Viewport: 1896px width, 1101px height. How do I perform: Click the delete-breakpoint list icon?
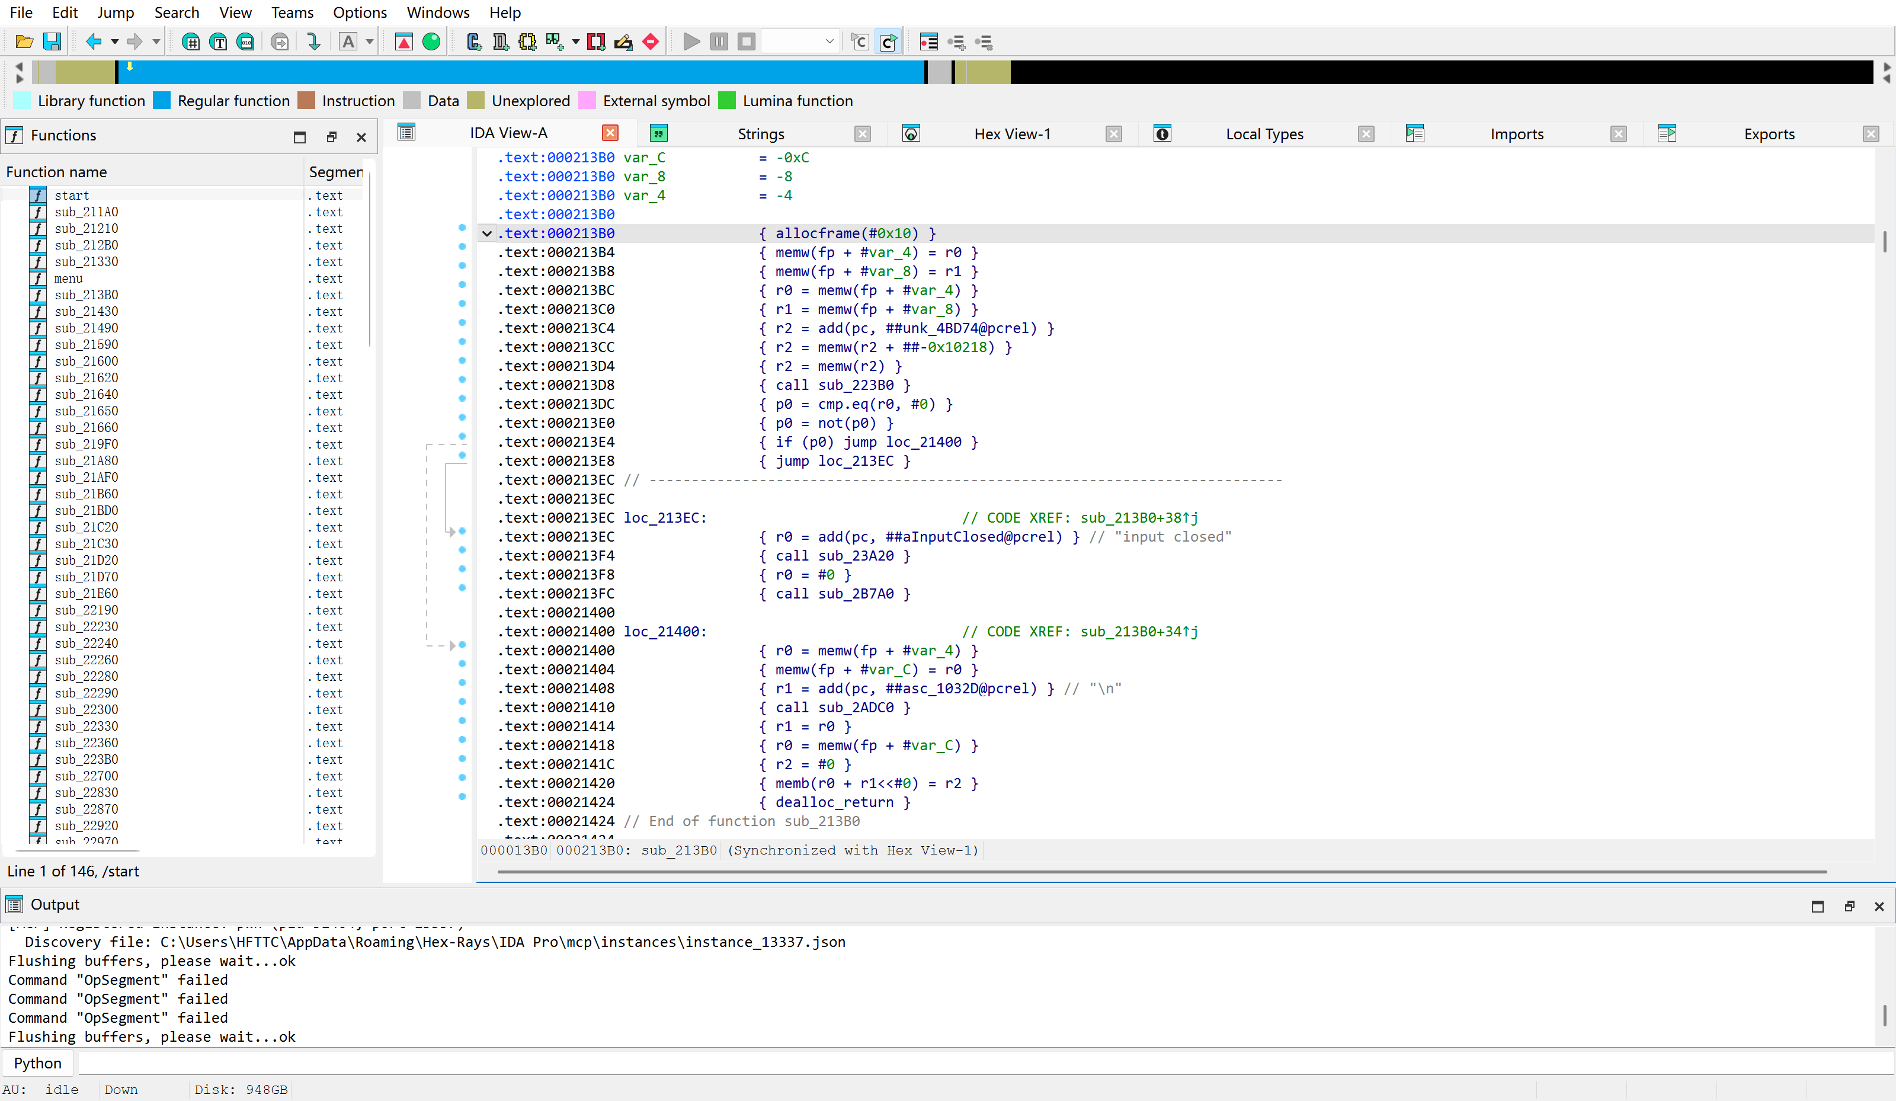(984, 42)
